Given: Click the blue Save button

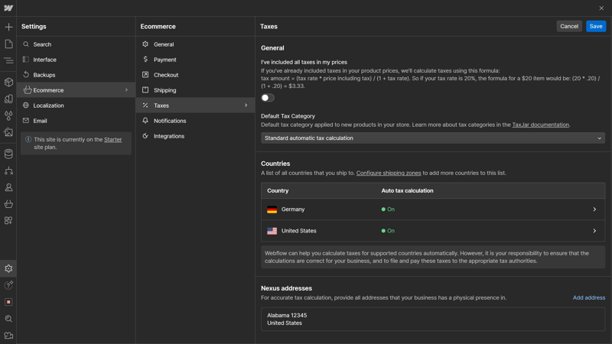Looking at the screenshot, I should click(x=595, y=26).
